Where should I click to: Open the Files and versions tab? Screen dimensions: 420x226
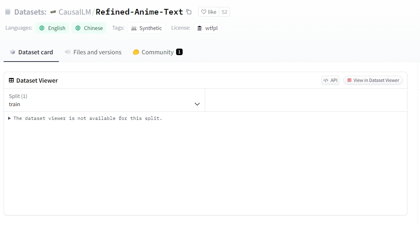pos(93,52)
